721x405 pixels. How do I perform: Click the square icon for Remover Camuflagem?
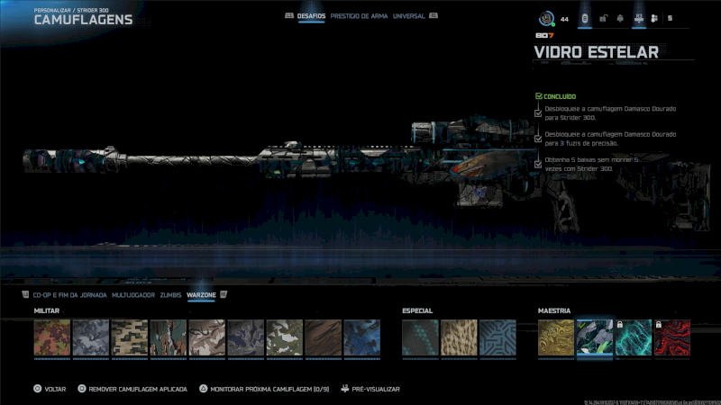pyautogui.click(x=81, y=389)
